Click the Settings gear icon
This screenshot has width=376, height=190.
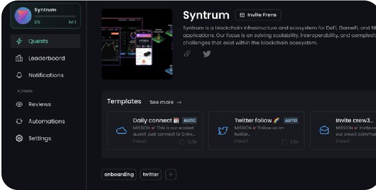(19, 138)
